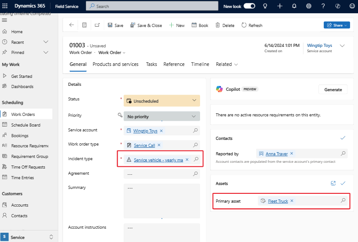
Task: Open the Service vehicle incident type link
Action: [x=158, y=160]
